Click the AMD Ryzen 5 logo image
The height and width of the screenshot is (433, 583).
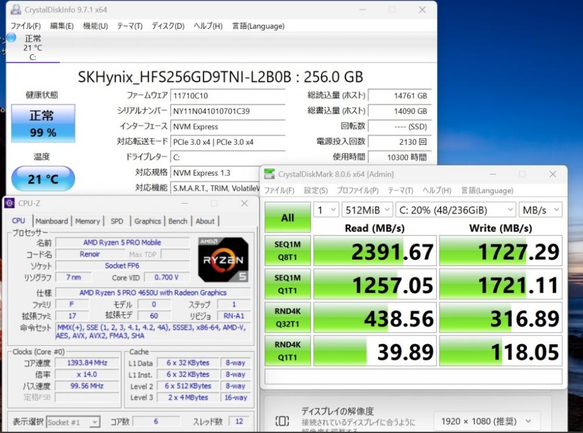[223, 260]
